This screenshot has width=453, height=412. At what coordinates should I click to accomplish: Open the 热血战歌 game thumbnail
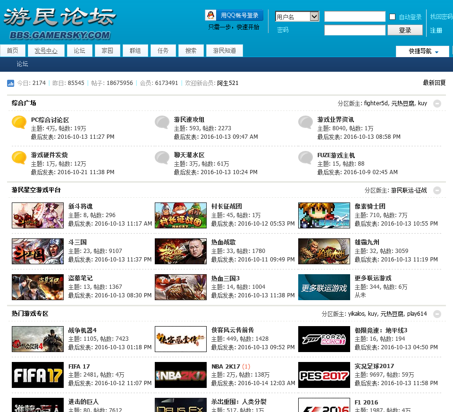(181, 252)
